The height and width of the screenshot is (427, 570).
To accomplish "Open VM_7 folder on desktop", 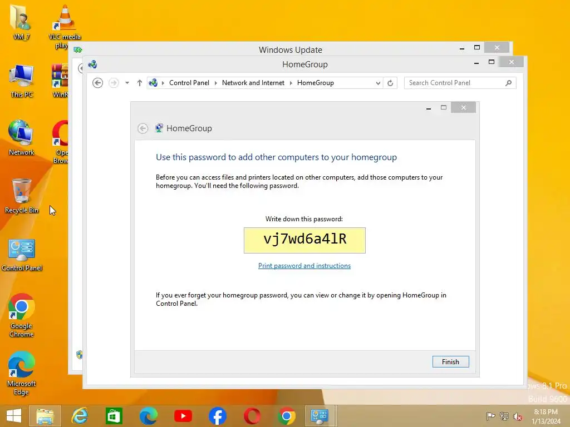I will click(x=21, y=22).
